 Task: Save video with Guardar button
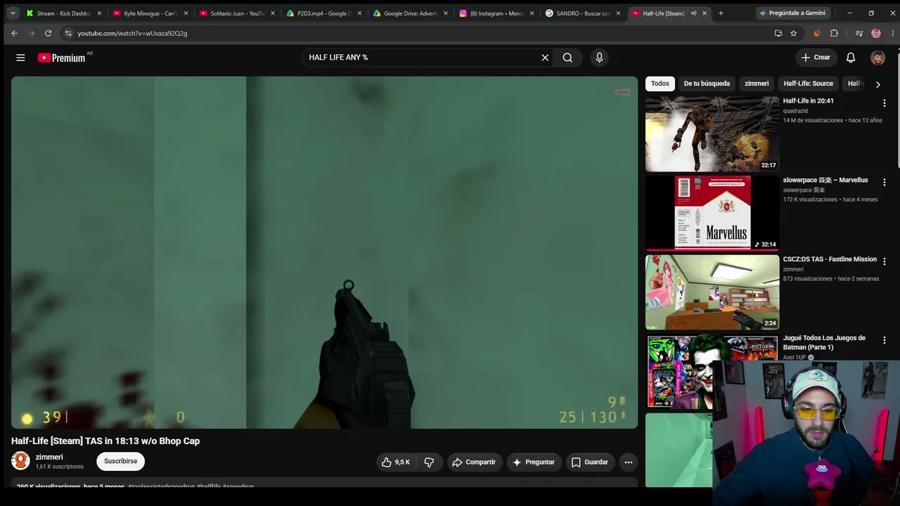coord(590,462)
